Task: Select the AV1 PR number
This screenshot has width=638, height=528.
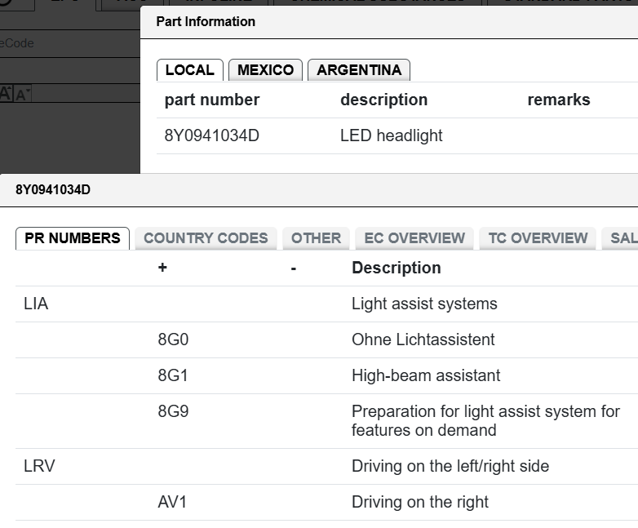Action: coord(172,502)
